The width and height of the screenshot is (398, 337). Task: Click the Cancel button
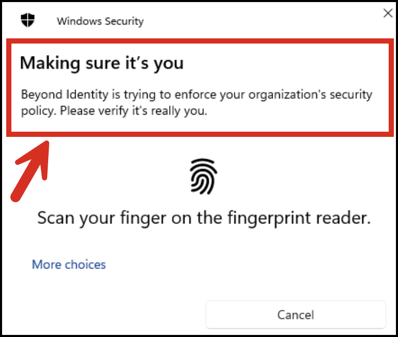[296, 315]
